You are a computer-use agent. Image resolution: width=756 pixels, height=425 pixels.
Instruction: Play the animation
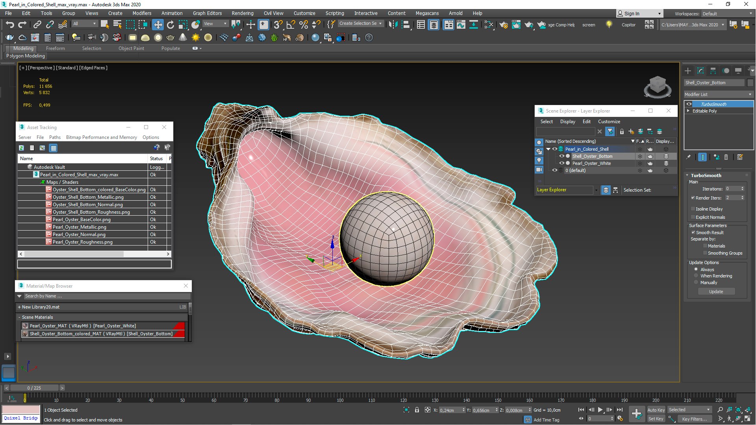point(600,410)
